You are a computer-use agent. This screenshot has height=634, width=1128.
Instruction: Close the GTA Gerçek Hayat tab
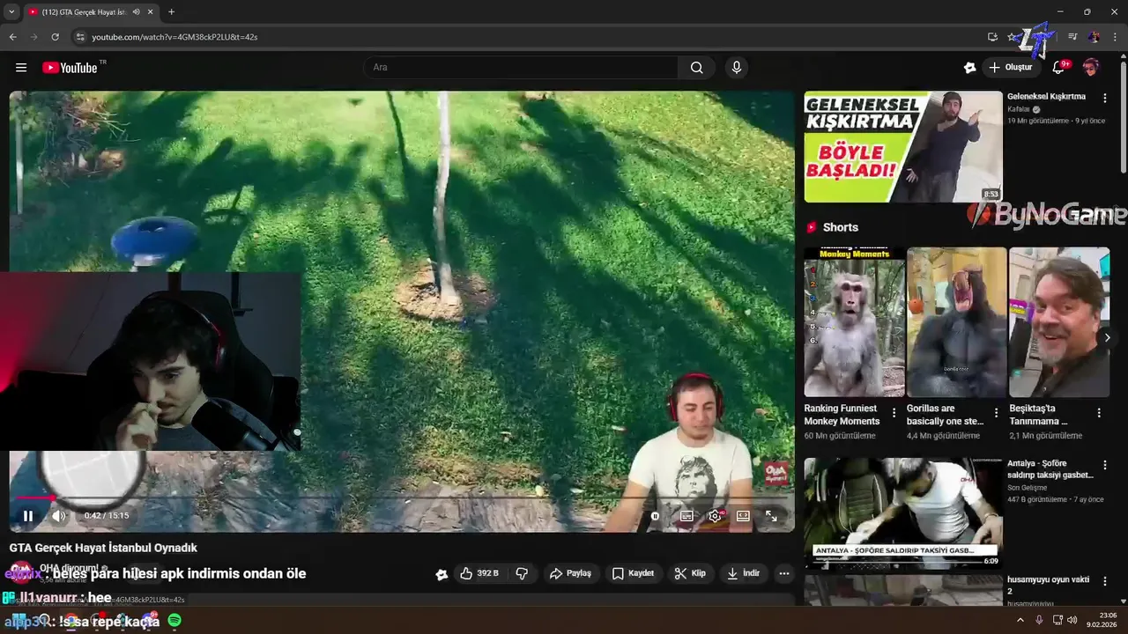click(151, 12)
